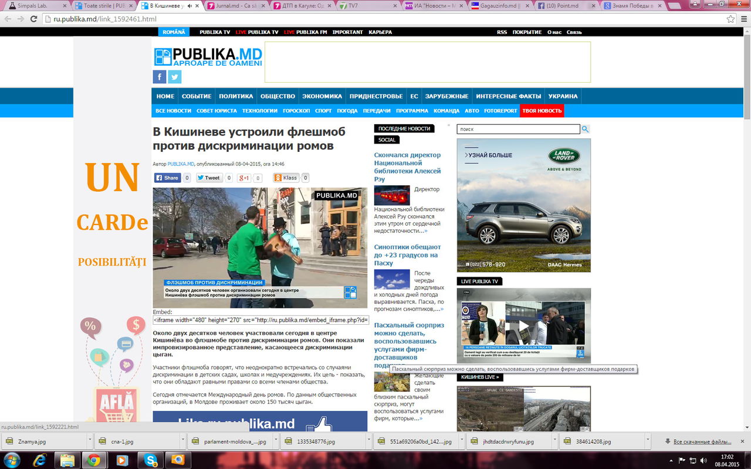Open the Windows Start button
Viewport: 751px width, 469px height.
tap(11, 460)
